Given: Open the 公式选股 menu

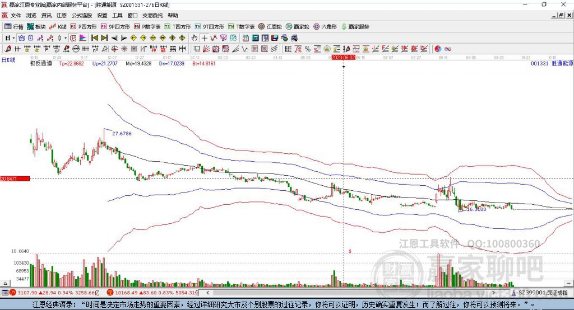Looking at the screenshot, I should click(82, 15).
